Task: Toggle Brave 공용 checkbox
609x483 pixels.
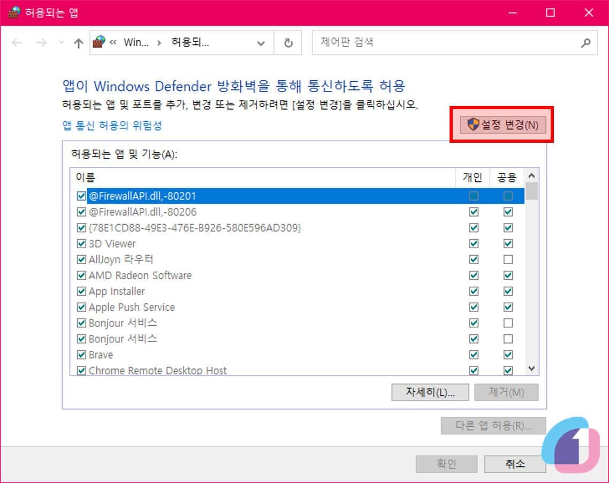Action: click(508, 355)
